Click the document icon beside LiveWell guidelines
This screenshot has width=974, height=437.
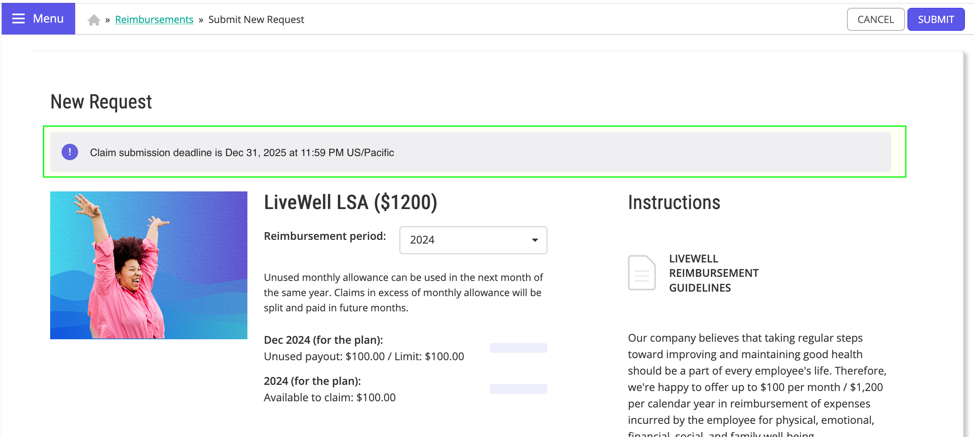642,273
